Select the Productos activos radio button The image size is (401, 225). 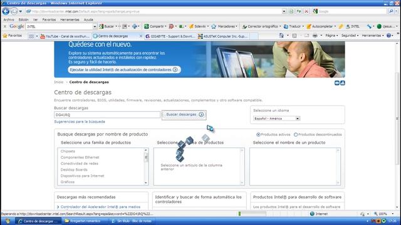[258, 134]
